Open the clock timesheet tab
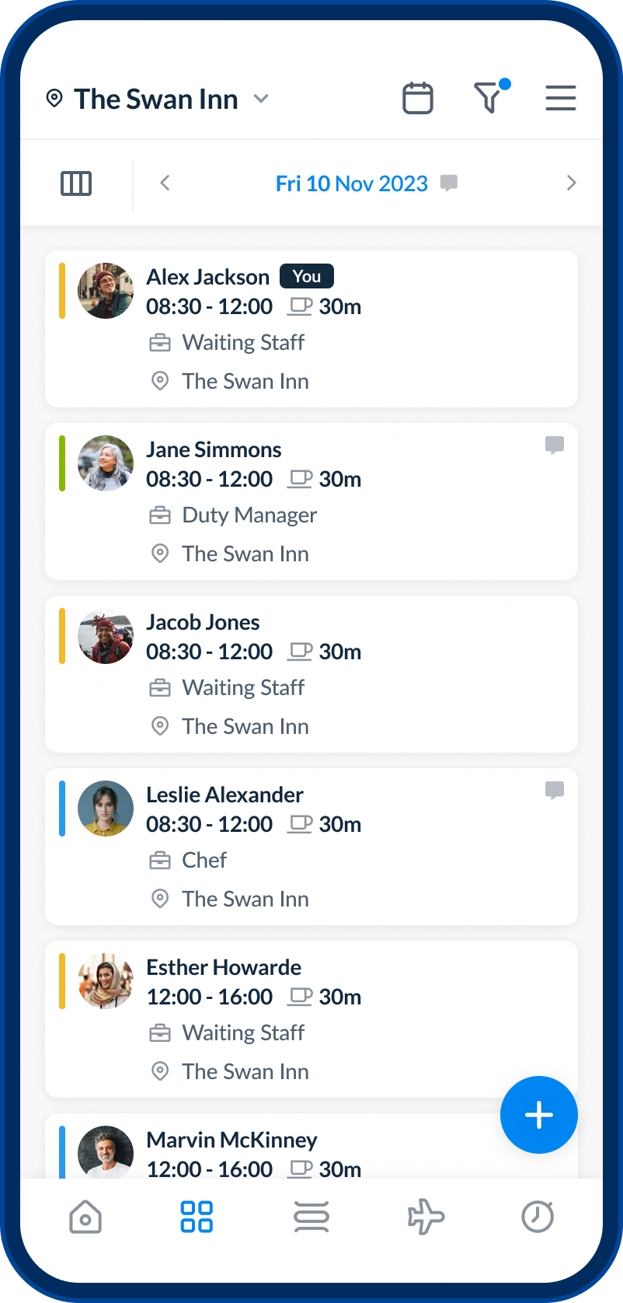The image size is (623, 1303). (x=538, y=1217)
